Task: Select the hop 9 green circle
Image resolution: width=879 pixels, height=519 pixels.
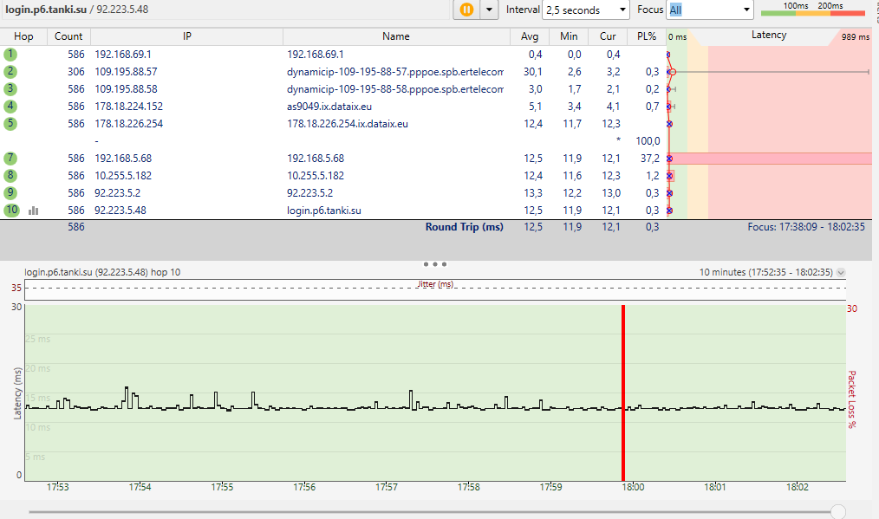Action: click(x=10, y=192)
